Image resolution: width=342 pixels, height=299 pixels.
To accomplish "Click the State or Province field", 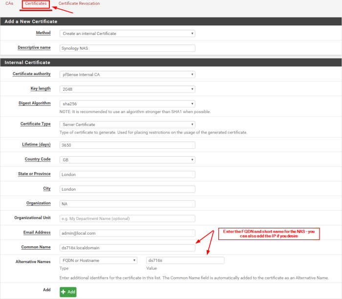I will [127, 174].
